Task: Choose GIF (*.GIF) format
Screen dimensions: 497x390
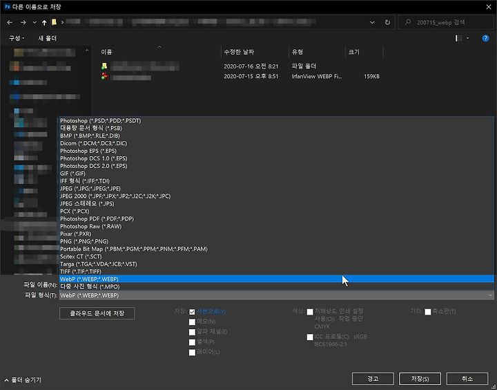Action: [x=277, y=174]
